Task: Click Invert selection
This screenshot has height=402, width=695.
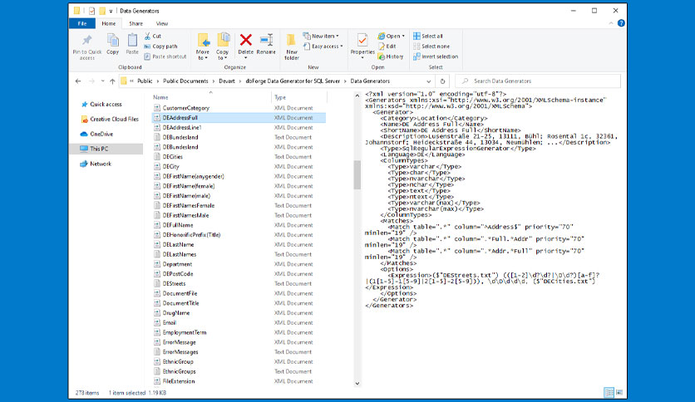Action: (436, 56)
